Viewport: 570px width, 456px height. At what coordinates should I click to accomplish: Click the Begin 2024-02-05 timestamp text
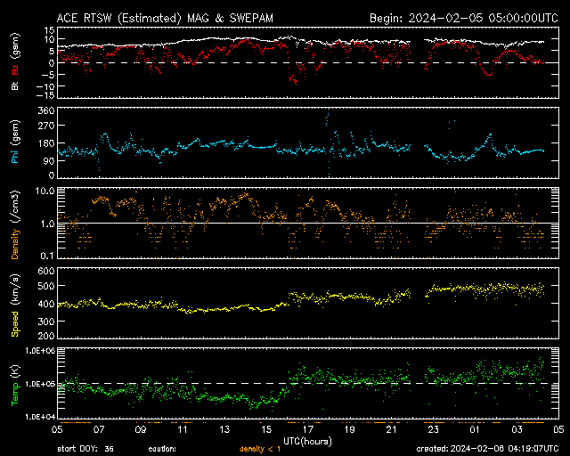(463, 18)
